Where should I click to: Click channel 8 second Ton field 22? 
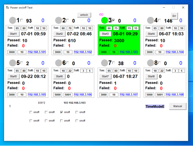pyautogui.click(x=162, y=71)
